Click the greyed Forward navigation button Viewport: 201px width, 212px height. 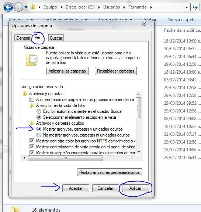click(18, 7)
